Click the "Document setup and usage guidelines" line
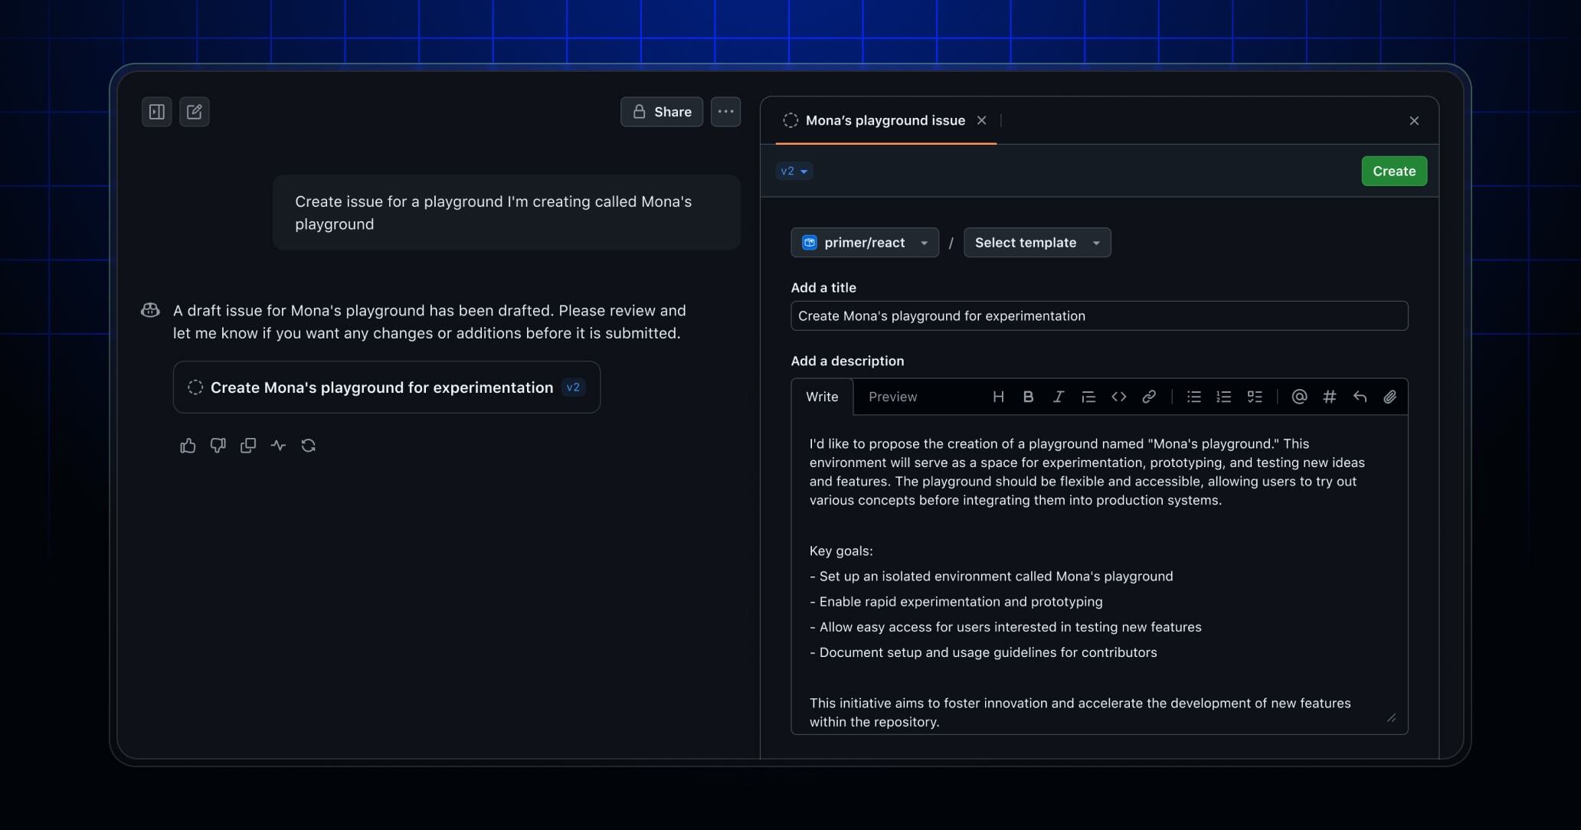 (984, 652)
